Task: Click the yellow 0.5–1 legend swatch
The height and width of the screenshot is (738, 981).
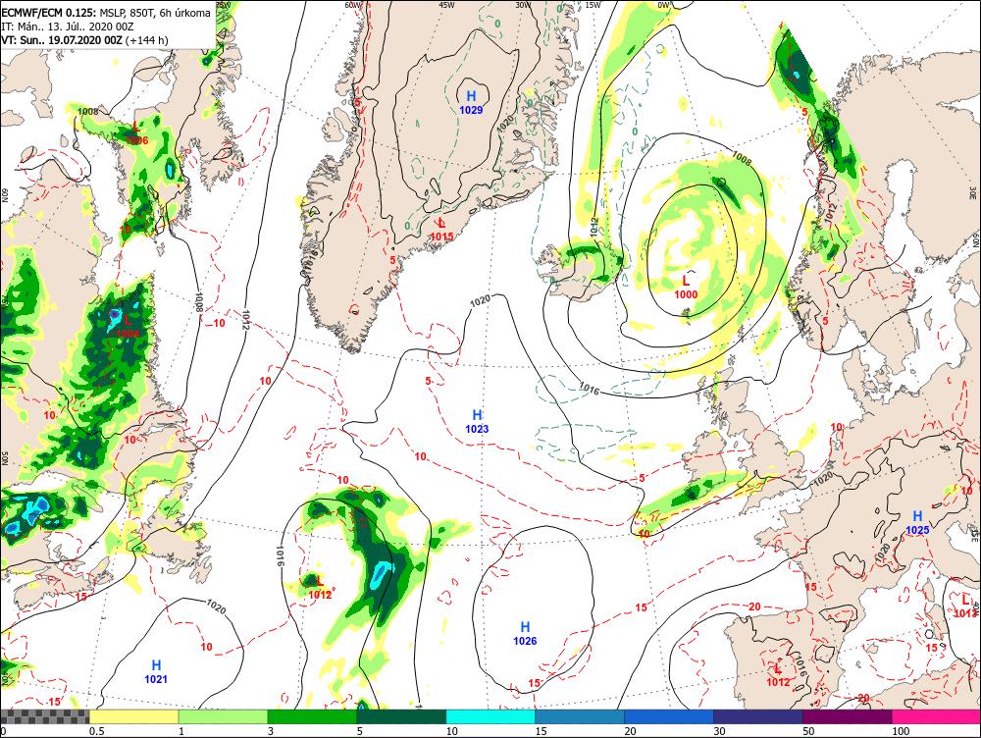Action: 133,716
